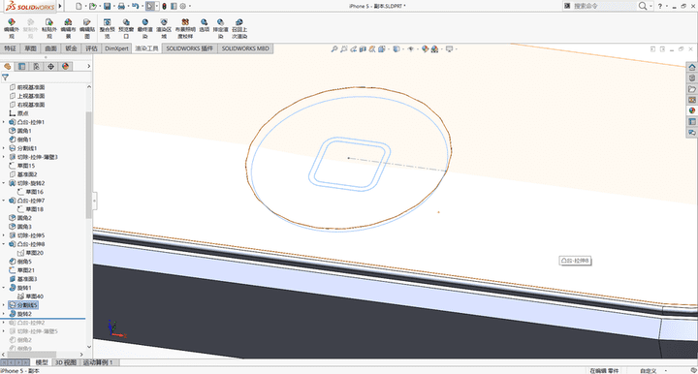This screenshot has width=698, height=374.
Task: Click the New document icon
Action: pos(79,6)
